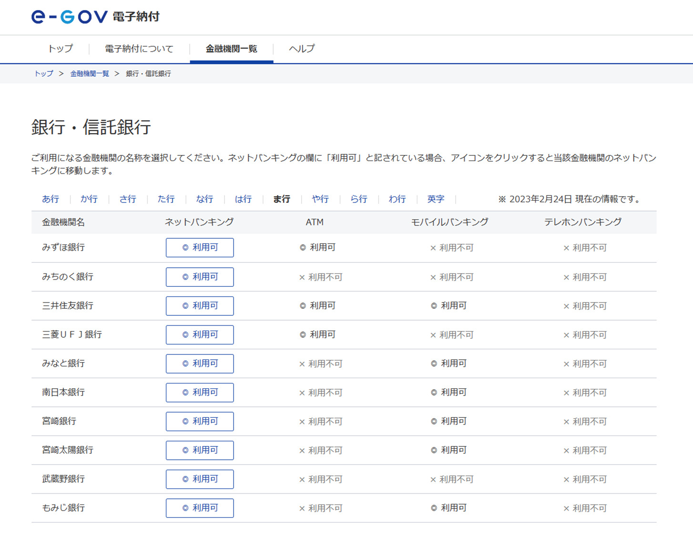Click the もみじ銀行 bank name
Viewport: 693px width, 536px height.
coord(63,508)
